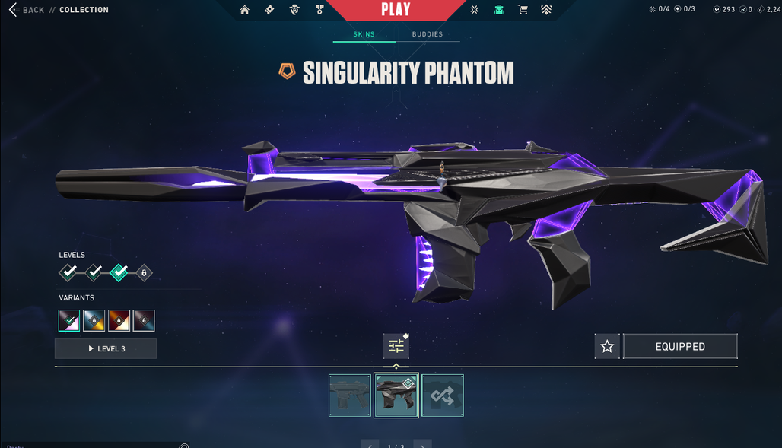The height and width of the screenshot is (448, 782).
Task: Open the Agents icon in top bar
Action: [x=294, y=9]
